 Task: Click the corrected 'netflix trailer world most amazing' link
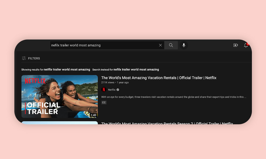coord(67,69)
